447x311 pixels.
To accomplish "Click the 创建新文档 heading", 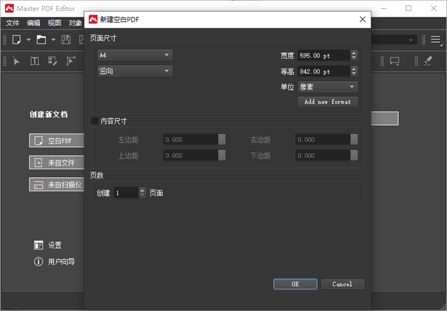I will (x=49, y=115).
